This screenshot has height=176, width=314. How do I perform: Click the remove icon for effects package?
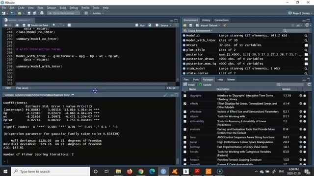pos(305,104)
